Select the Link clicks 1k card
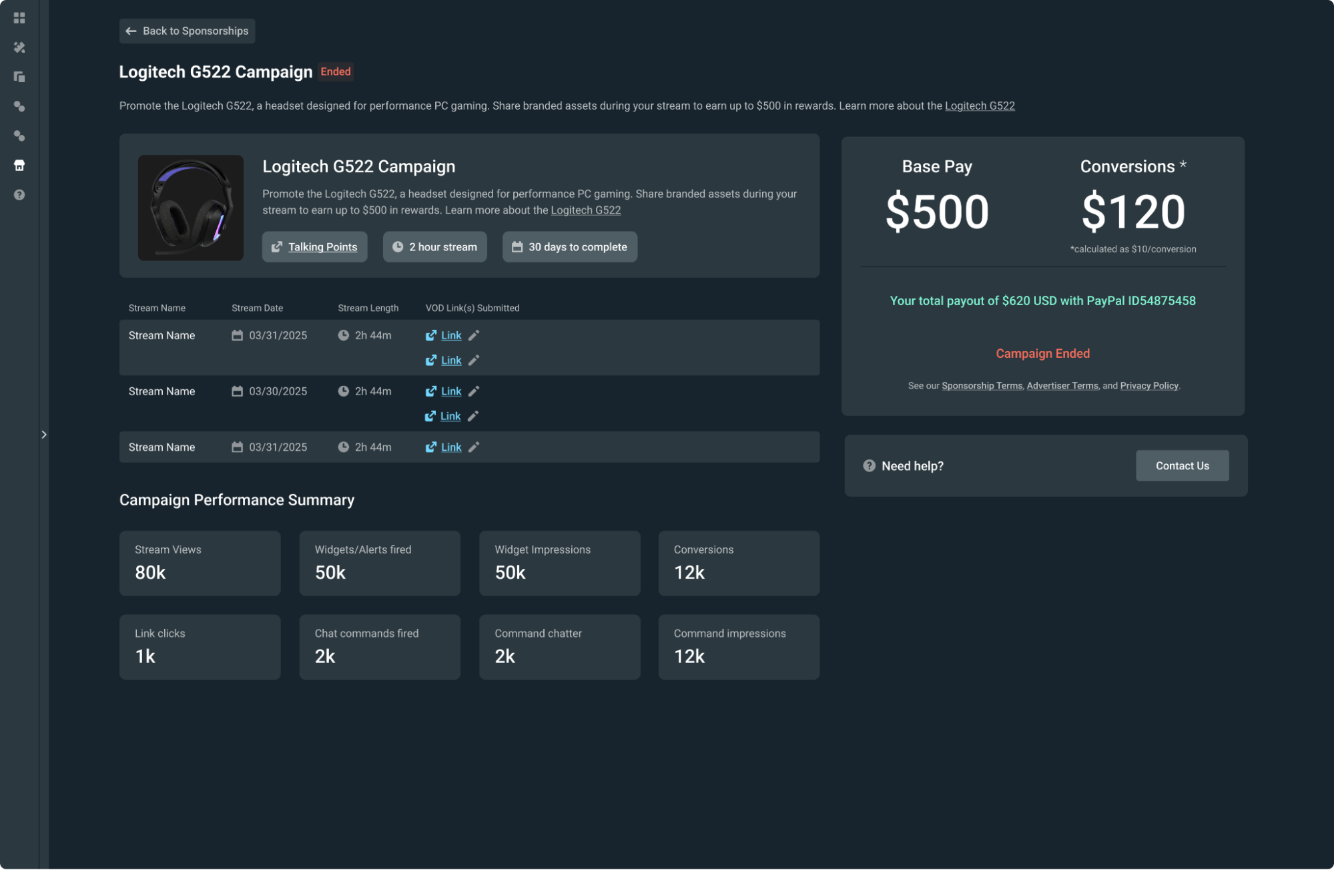This screenshot has width=1334, height=870. [200, 648]
